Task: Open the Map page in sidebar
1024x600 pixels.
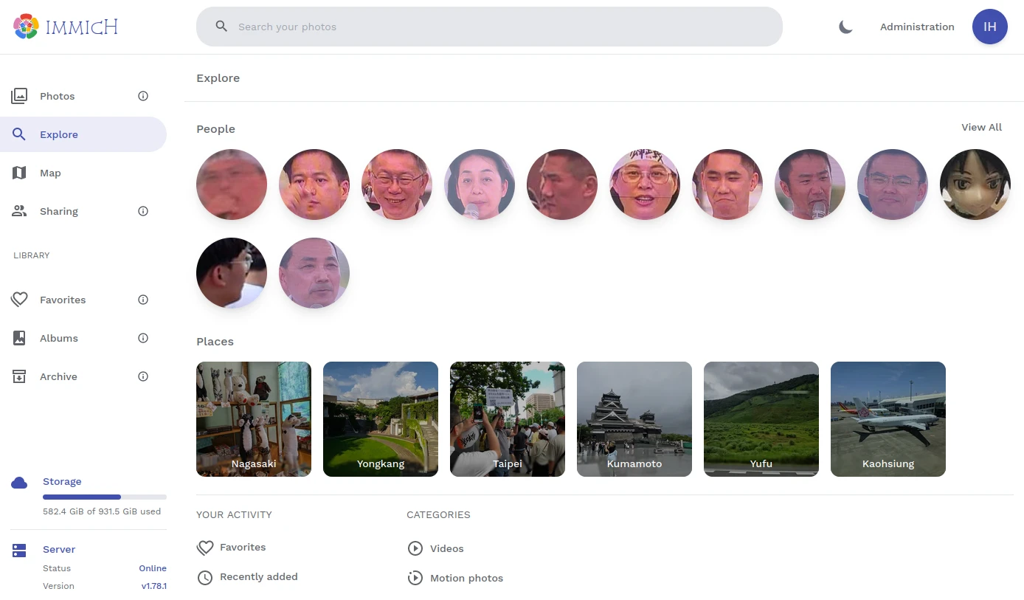Action: coord(50,173)
